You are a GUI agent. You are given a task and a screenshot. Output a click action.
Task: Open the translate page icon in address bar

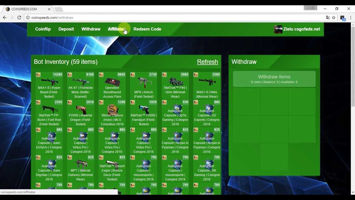pos(328,17)
